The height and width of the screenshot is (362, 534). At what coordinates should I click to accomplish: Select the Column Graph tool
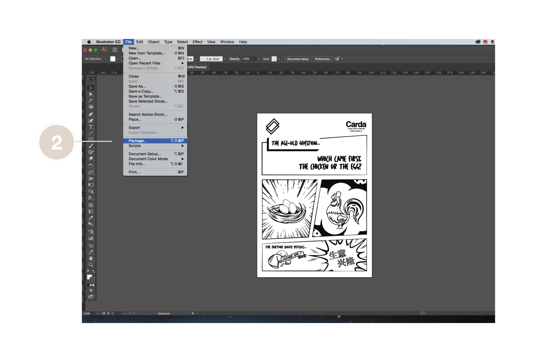pyautogui.click(x=91, y=238)
